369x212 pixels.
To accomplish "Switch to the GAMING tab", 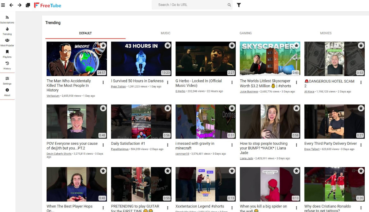I will 246,33.
